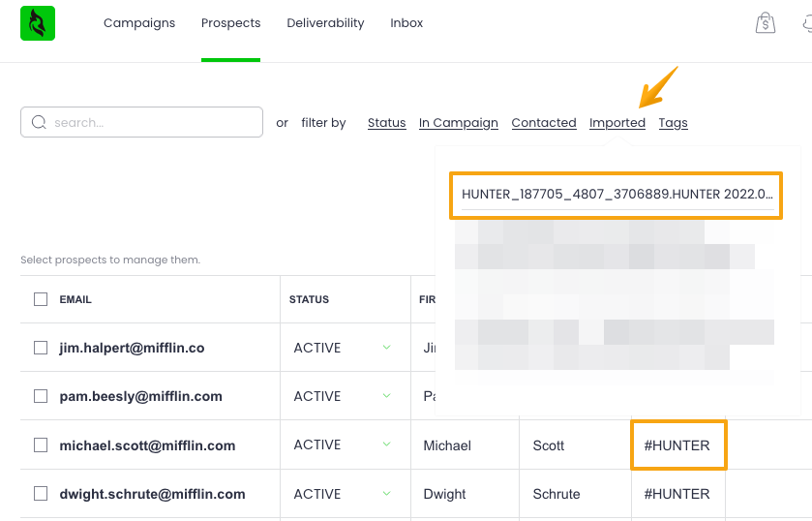The height and width of the screenshot is (521, 812).
Task: Click the notification bell icon
Action: click(x=805, y=23)
